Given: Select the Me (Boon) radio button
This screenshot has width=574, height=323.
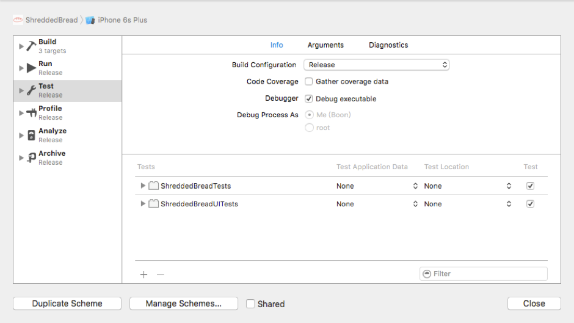Looking at the screenshot, I should [310, 115].
